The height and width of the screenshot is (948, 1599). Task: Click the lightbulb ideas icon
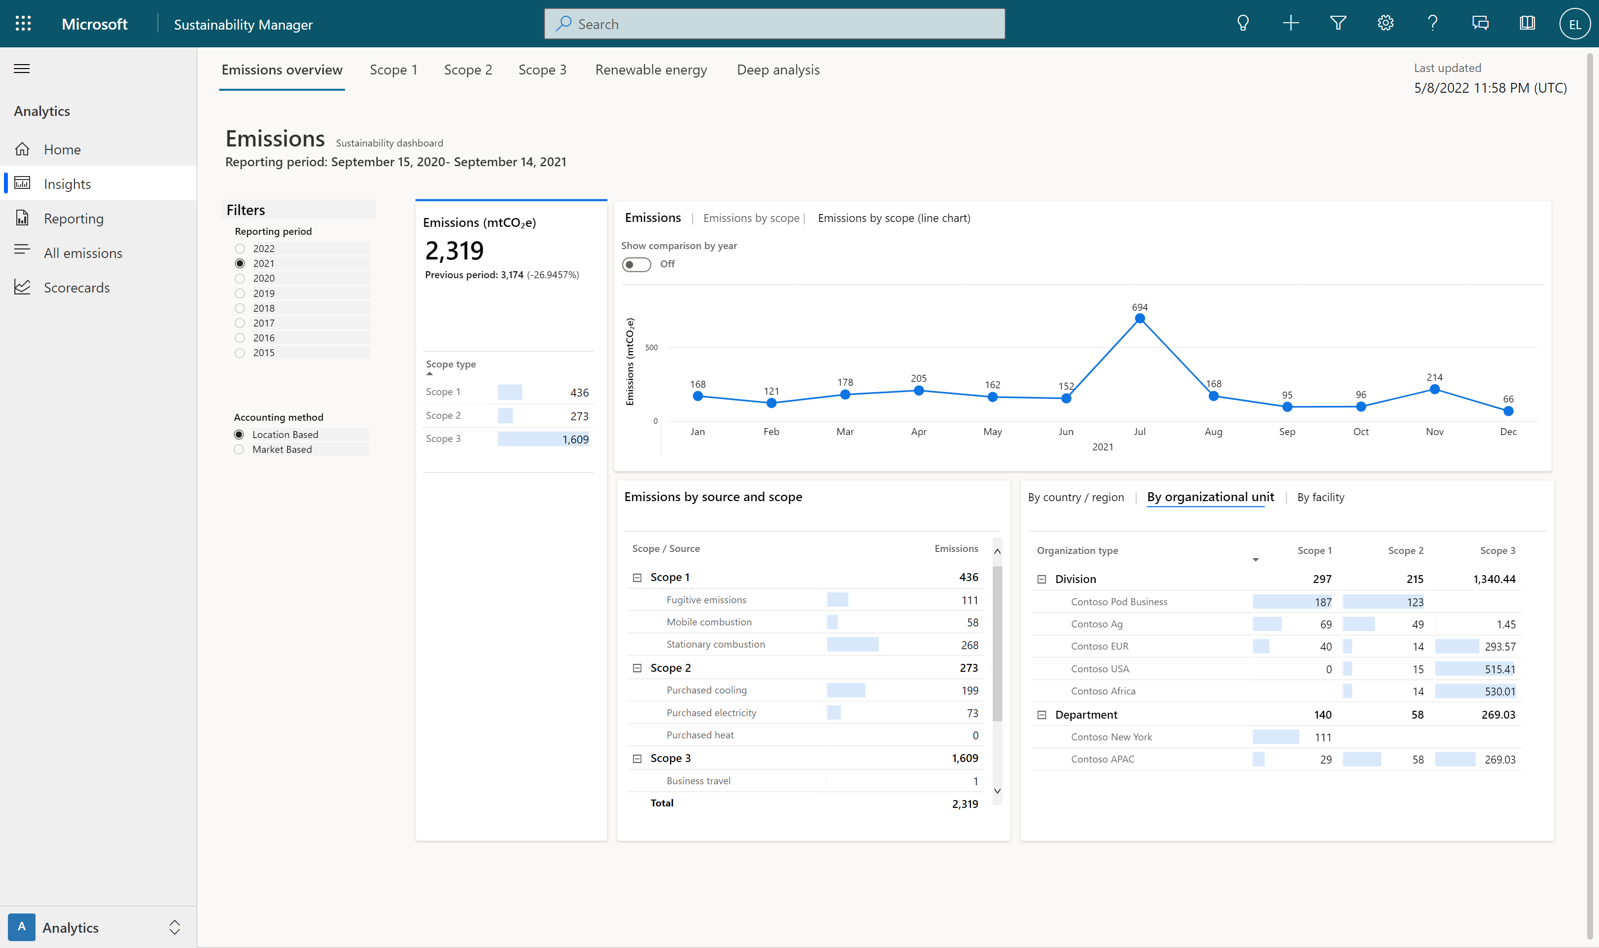(1242, 24)
